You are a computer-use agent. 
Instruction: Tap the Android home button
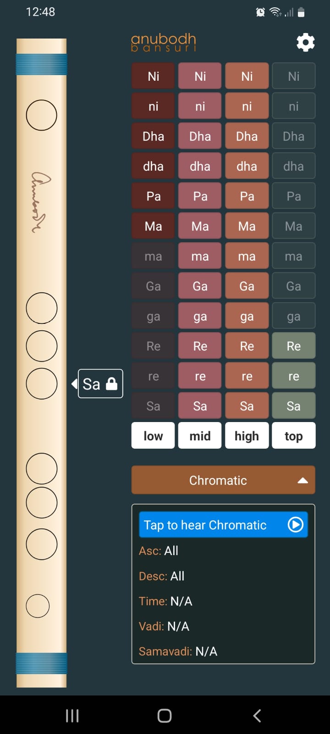pyautogui.click(x=165, y=716)
